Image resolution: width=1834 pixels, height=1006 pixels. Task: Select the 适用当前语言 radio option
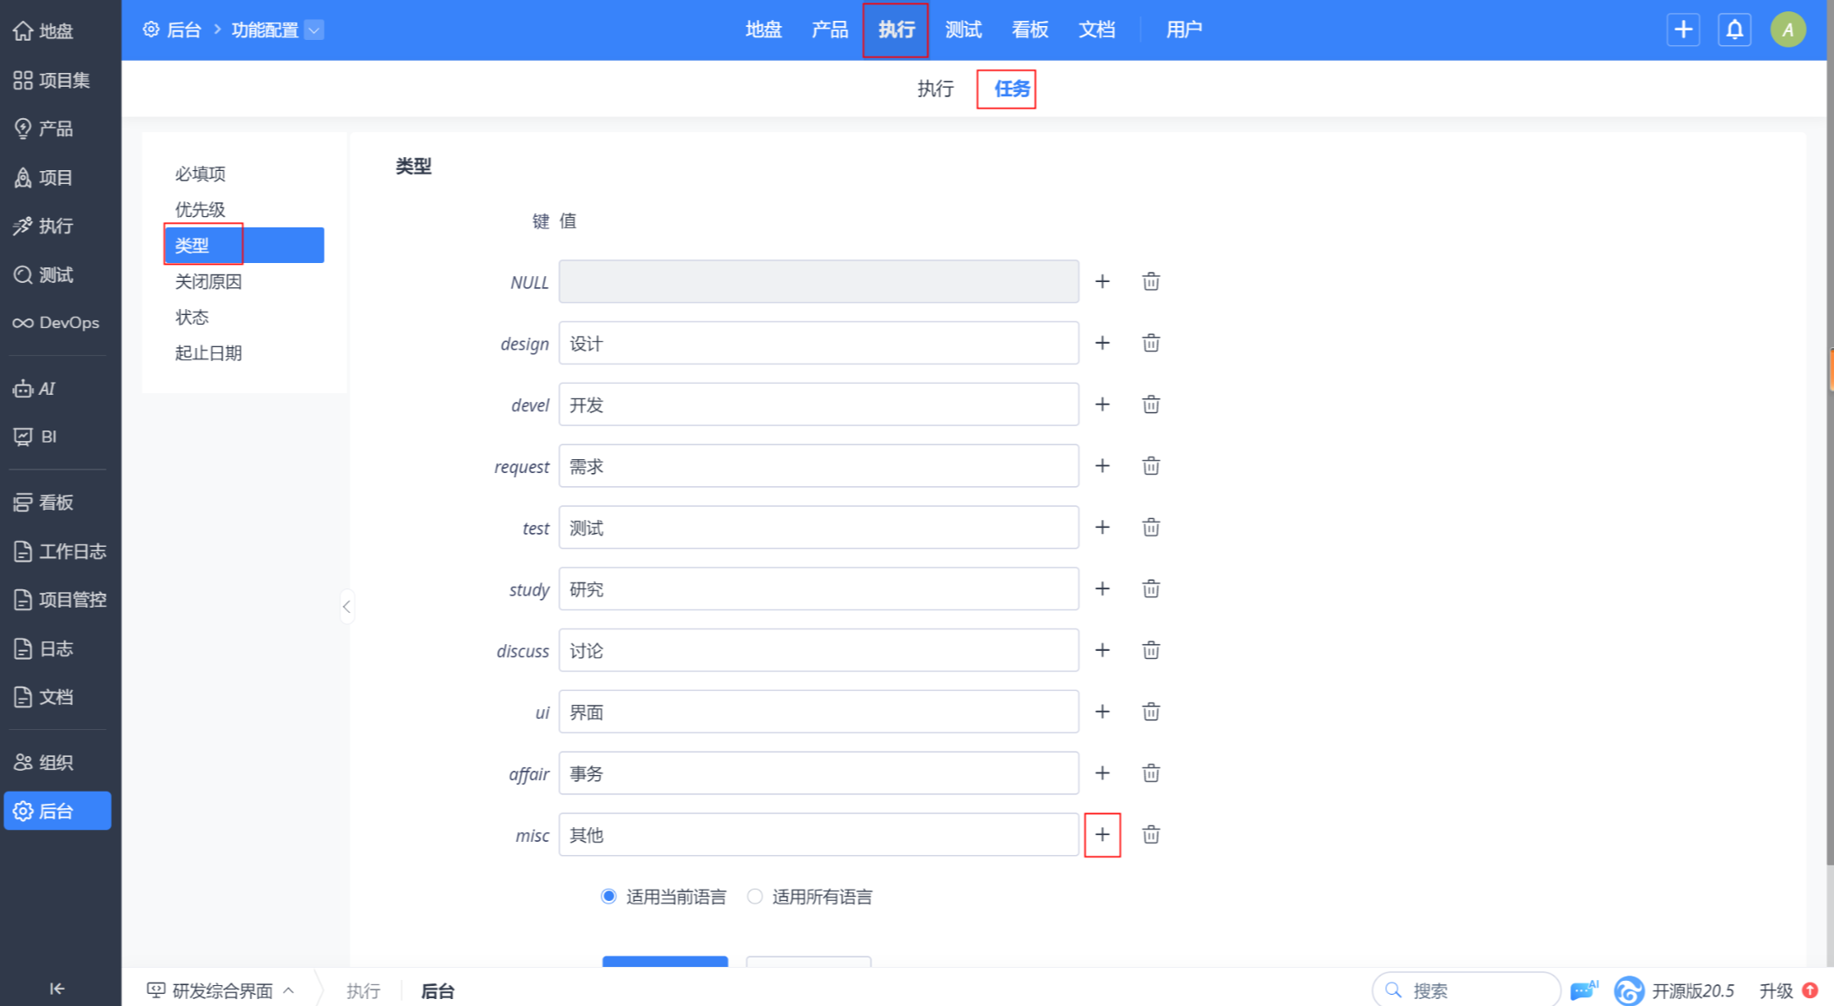pos(608,897)
